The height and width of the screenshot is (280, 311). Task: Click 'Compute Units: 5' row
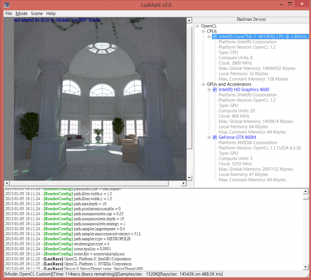point(235,159)
